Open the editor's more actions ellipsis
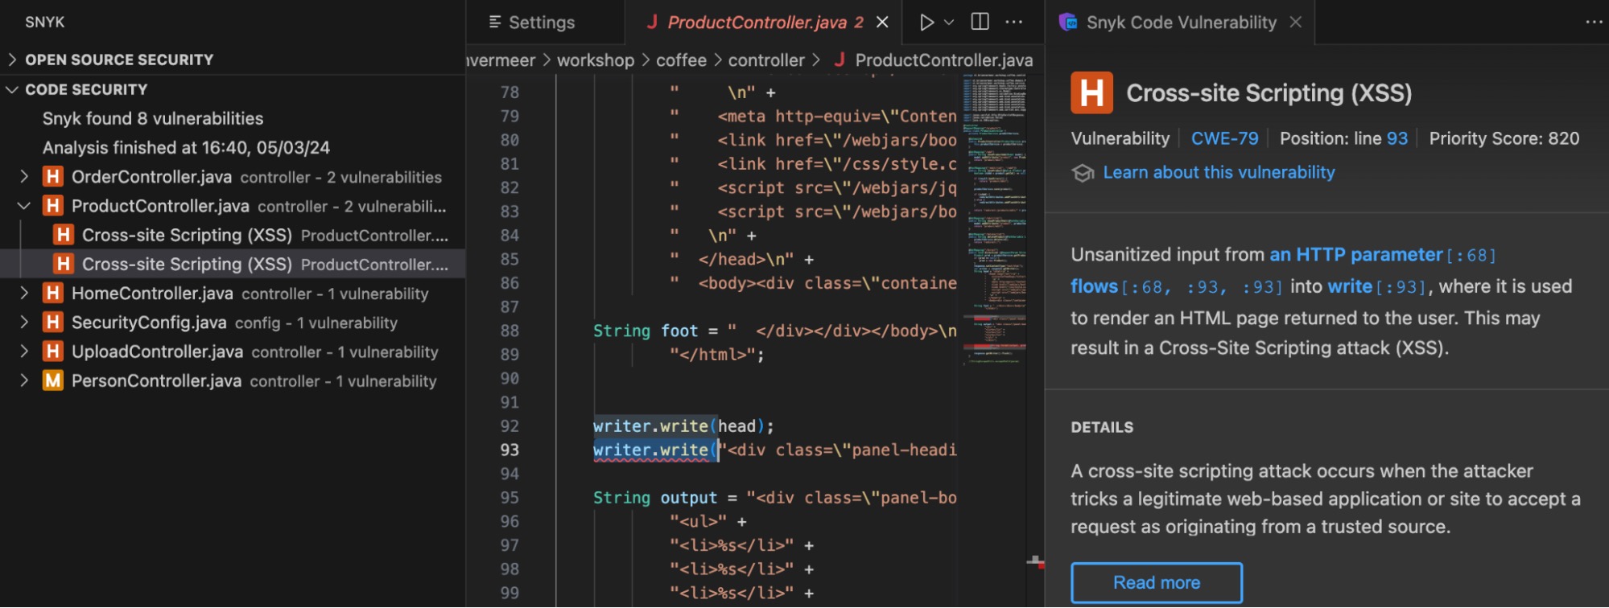1609x608 pixels. tap(1014, 22)
